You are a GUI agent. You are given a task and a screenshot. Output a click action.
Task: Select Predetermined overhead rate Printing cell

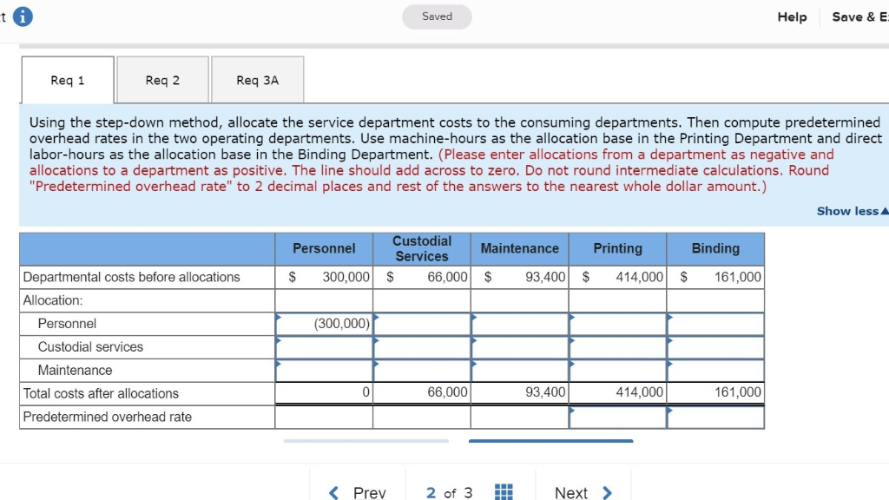618,418
